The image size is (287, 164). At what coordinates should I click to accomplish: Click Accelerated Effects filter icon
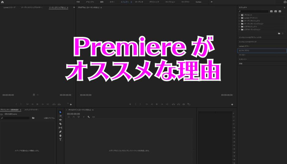(271, 11)
